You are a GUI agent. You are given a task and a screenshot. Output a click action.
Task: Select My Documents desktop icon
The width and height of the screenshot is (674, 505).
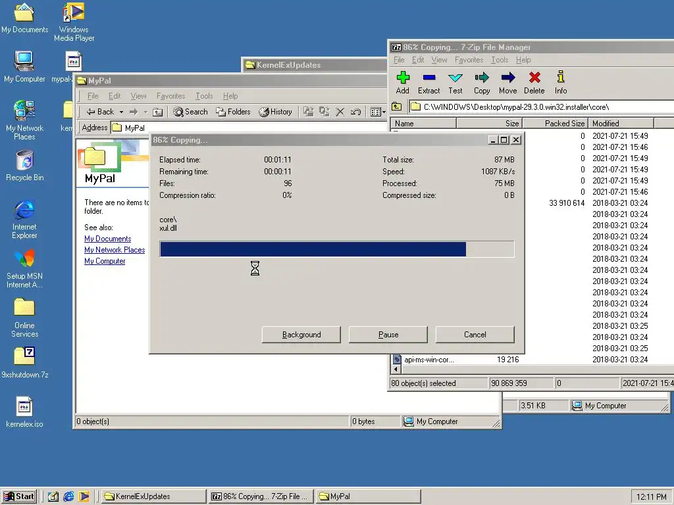point(24,18)
